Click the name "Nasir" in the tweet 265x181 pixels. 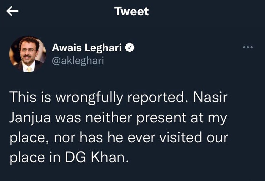click(x=210, y=97)
